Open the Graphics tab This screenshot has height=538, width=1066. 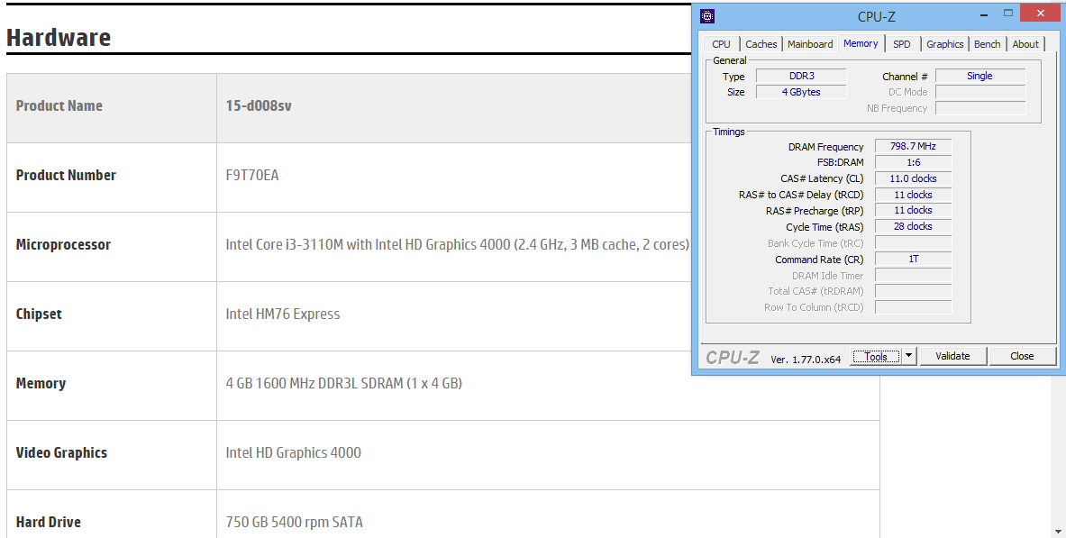point(944,44)
